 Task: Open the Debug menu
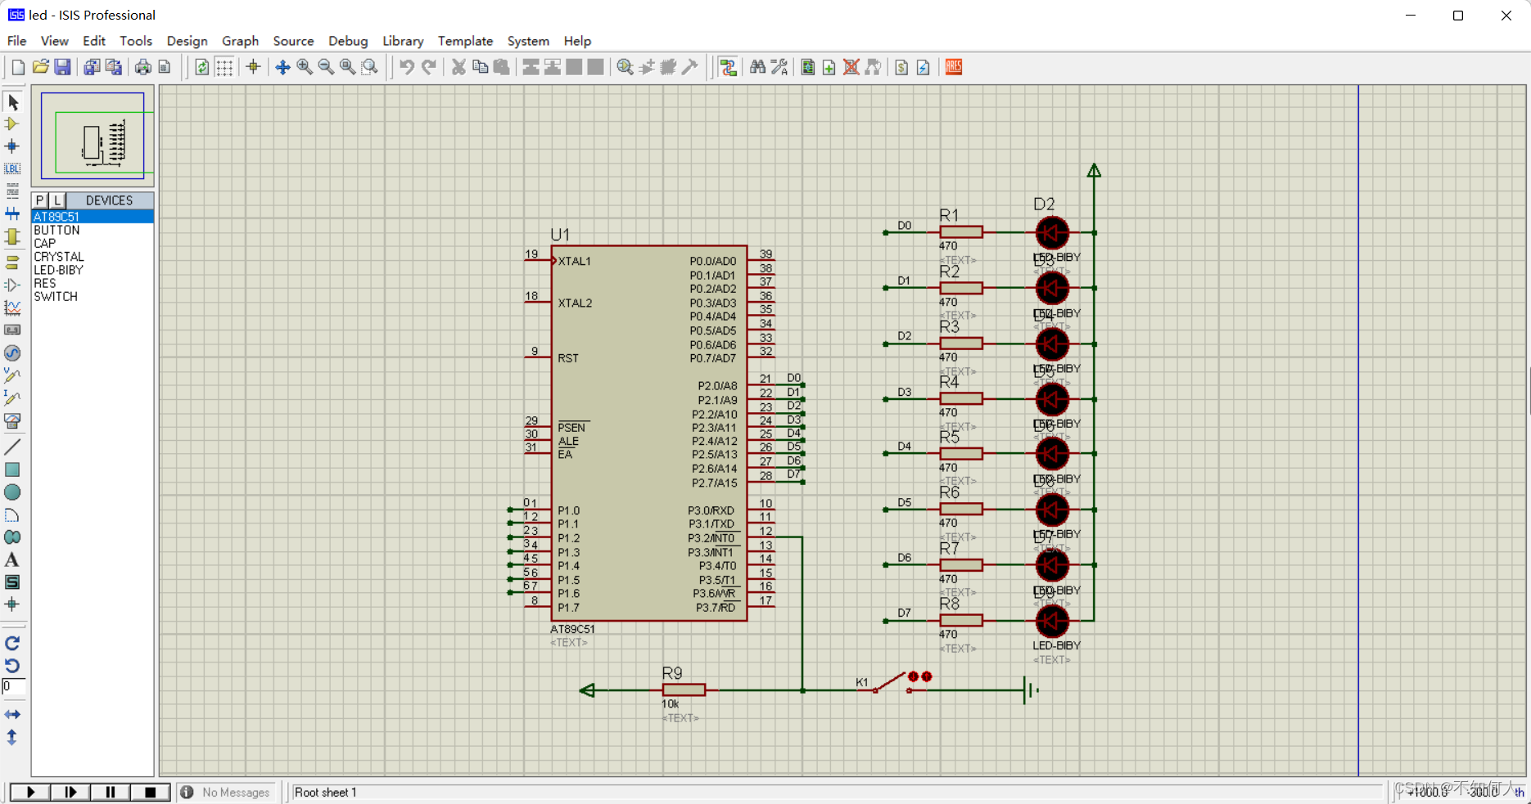348,41
